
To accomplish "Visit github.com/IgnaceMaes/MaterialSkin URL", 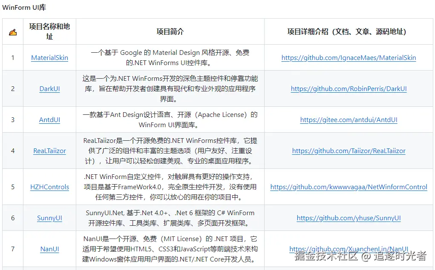I will point(349,57).
